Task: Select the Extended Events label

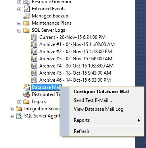Action: (x=48, y=9)
